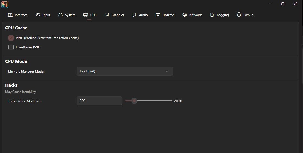This screenshot has width=303, height=153.
Task: Click the Hotkeys tab keyboard icon
Action: click(158, 15)
